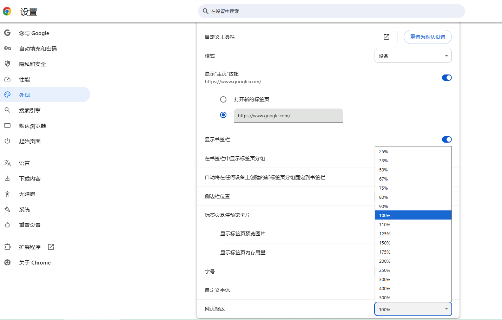Click the 显示标签页内存用量 row label
Screen dimensions: 502x320
(x=243, y=253)
